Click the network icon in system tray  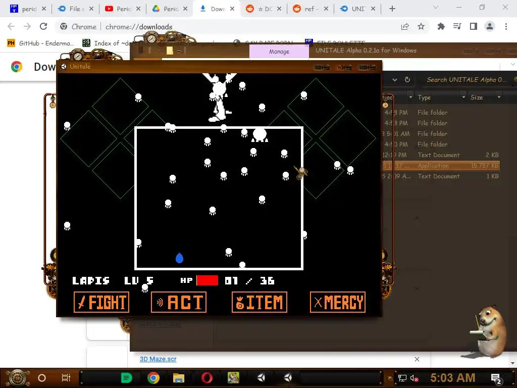point(402,378)
